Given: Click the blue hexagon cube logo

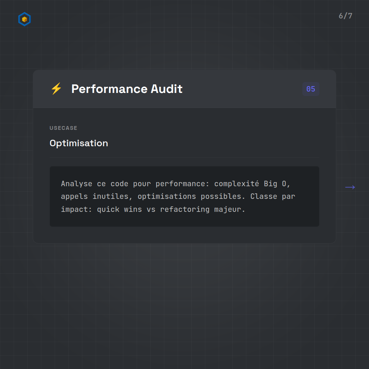Looking at the screenshot, I should coord(24,19).
